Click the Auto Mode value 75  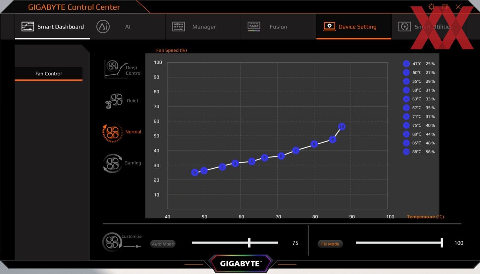295,243
